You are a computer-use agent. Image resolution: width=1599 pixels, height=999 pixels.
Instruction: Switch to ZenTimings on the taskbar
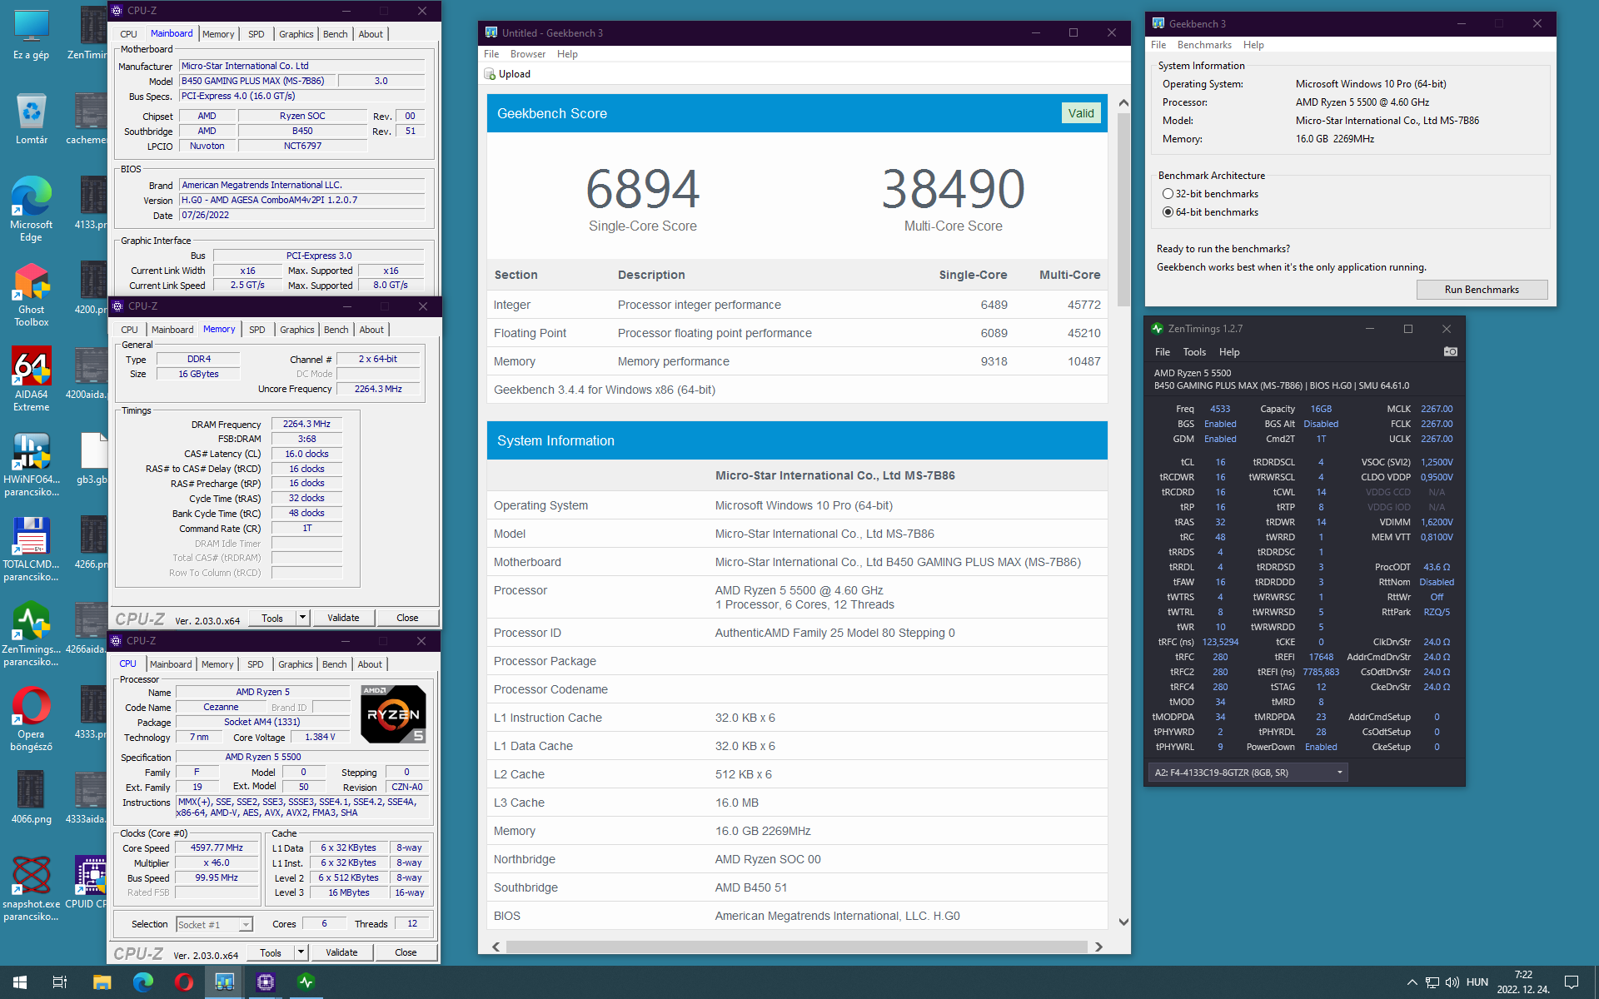306,982
